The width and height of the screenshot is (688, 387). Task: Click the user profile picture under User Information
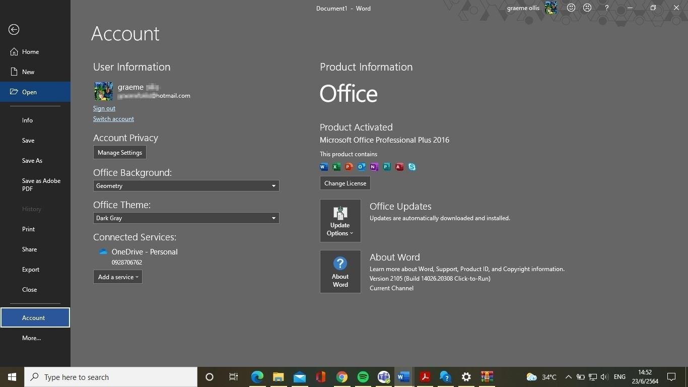pyautogui.click(x=103, y=91)
